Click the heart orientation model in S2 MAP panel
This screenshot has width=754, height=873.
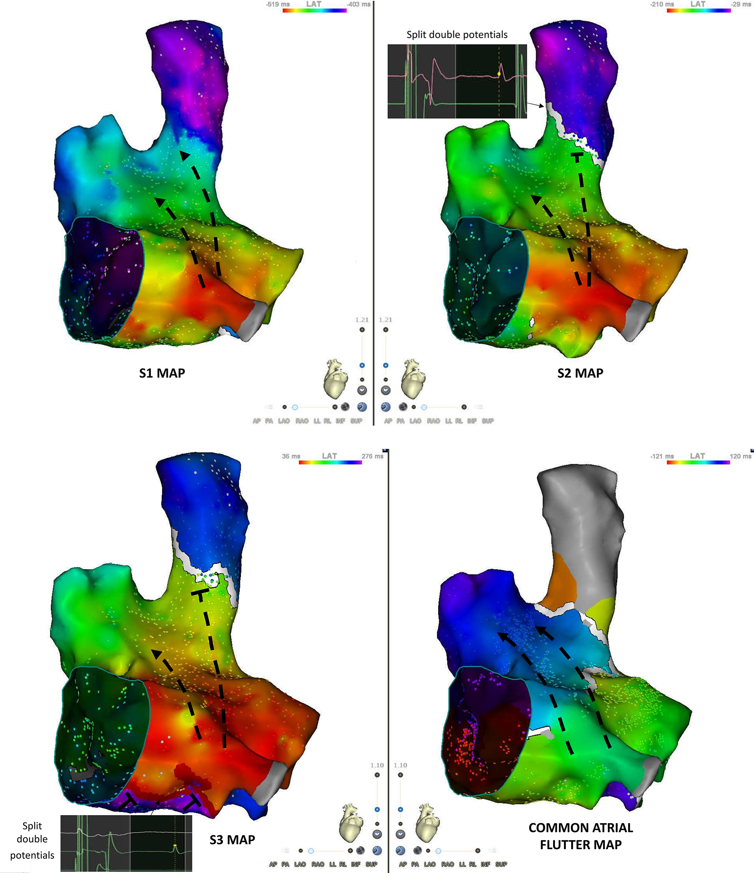pyautogui.click(x=413, y=379)
